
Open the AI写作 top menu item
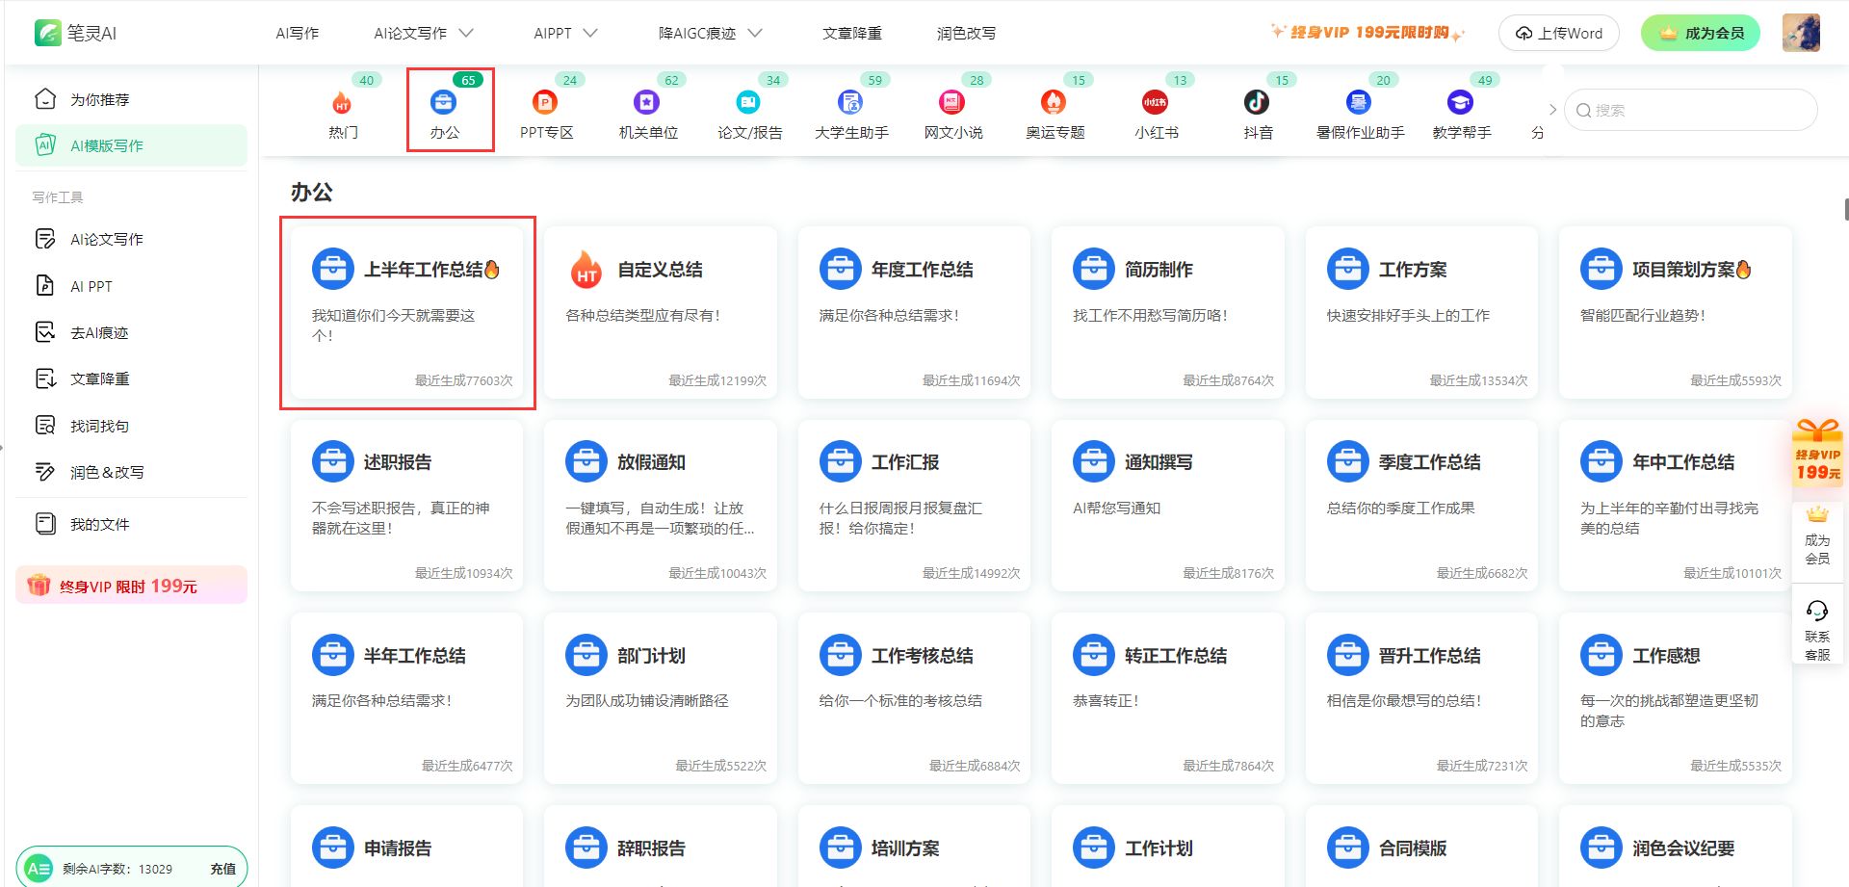(x=298, y=33)
